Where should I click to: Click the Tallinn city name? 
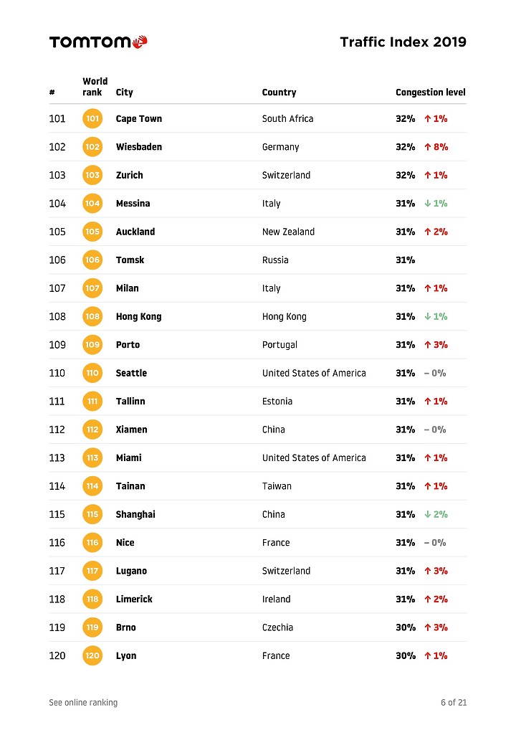tap(130, 402)
